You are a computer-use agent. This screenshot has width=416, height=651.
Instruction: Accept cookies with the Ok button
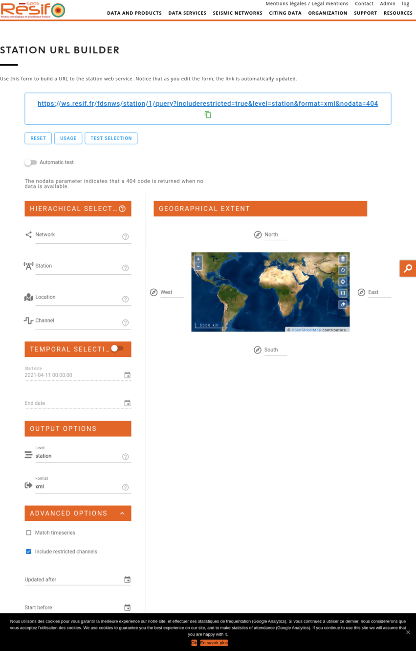point(194,643)
